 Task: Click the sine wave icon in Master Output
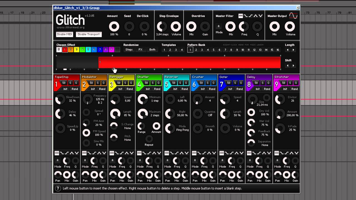click(293, 16)
